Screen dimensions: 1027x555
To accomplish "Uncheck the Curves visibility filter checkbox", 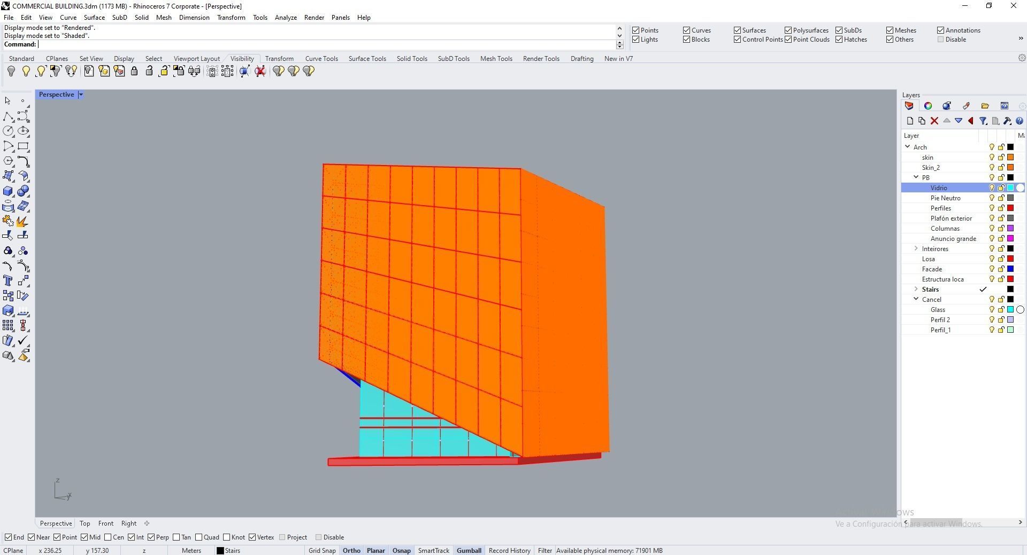I will pos(687,30).
